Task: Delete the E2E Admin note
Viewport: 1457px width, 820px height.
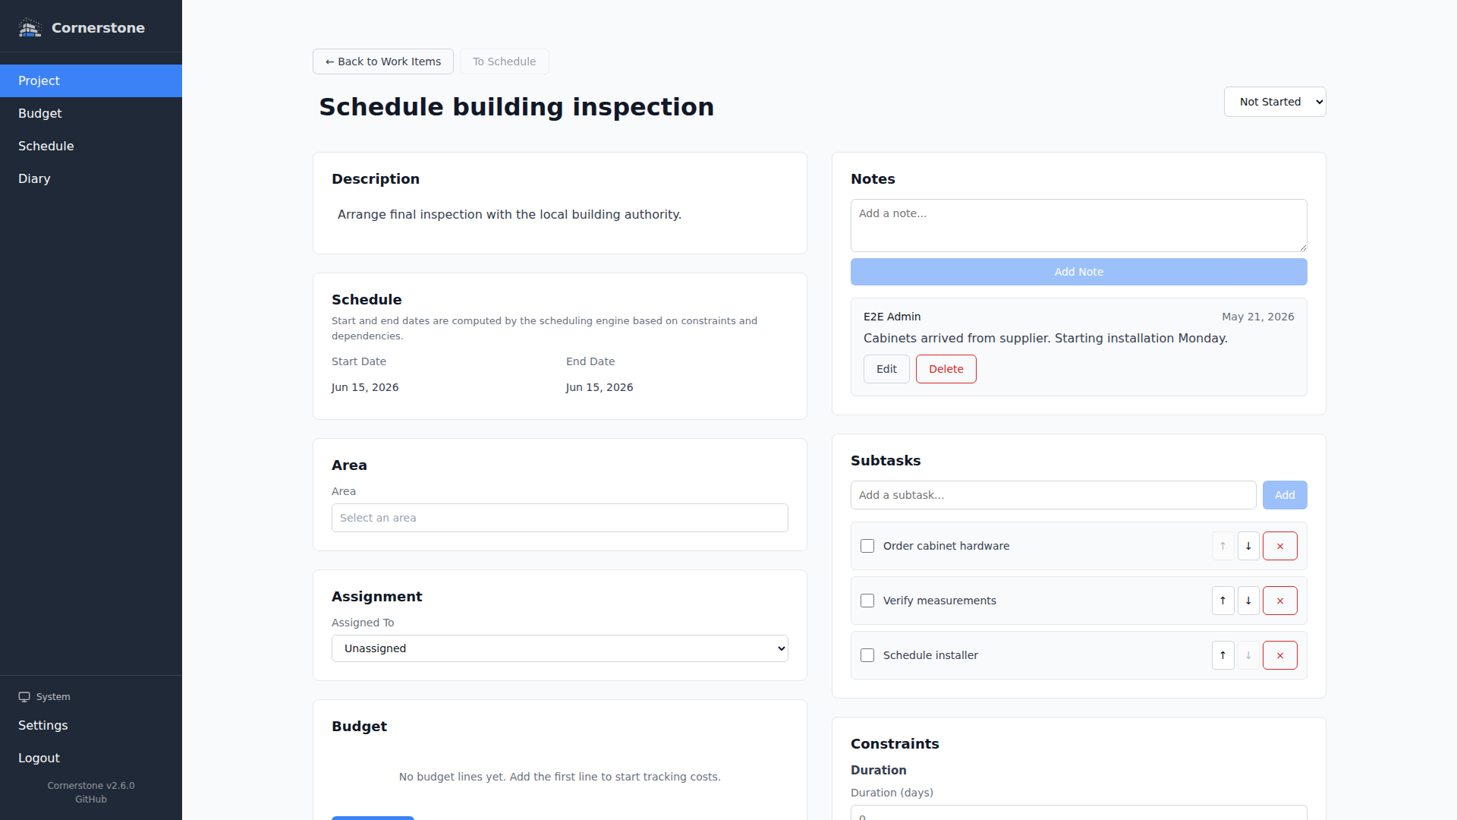Action: coord(946,369)
